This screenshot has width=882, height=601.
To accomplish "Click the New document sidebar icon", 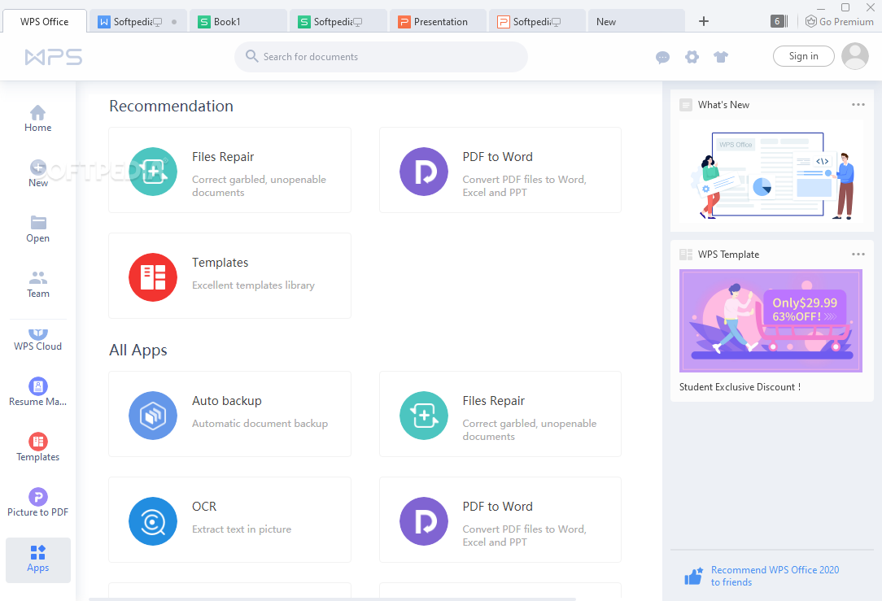I will pos(37,174).
